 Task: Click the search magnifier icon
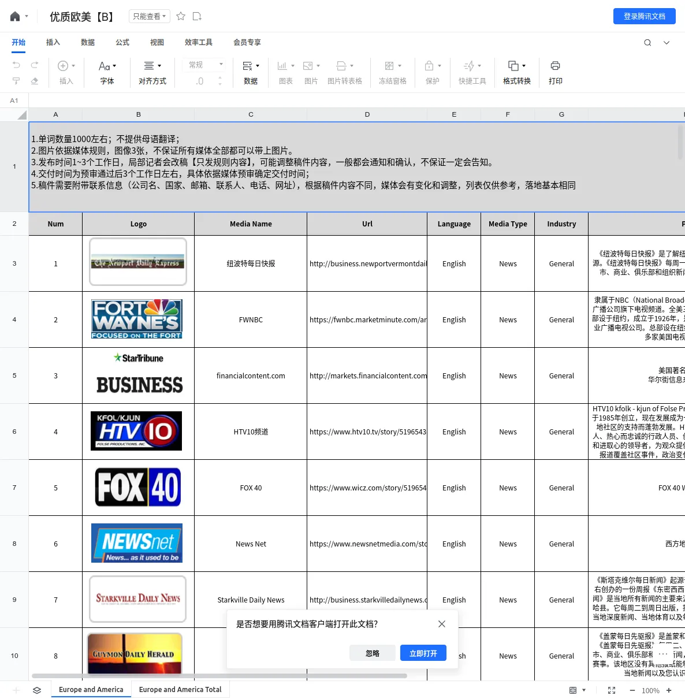(647, 43)
